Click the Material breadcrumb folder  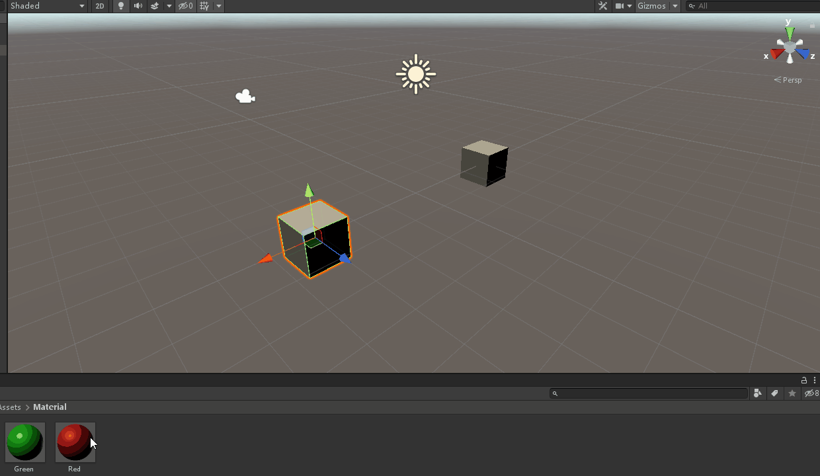pos(50,407)
